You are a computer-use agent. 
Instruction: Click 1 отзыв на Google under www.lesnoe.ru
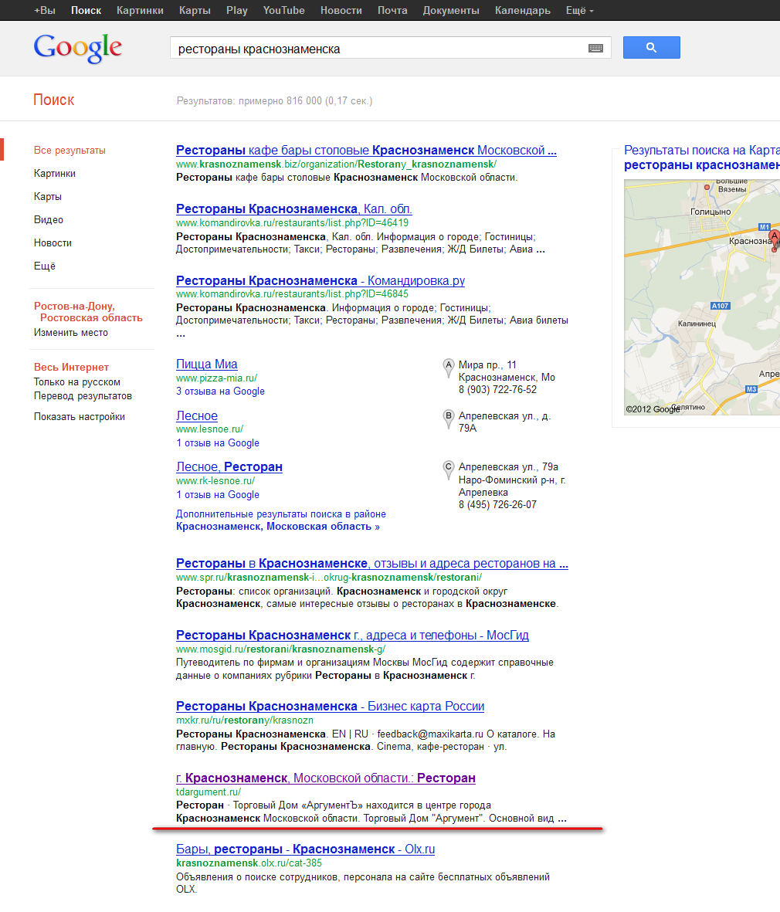(x=218, y=443)
